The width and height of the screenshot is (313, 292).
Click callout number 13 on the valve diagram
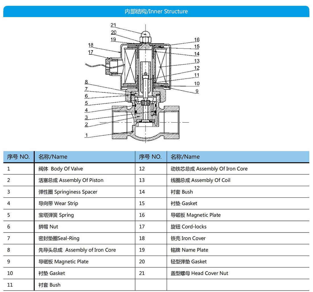click(197, 61)
